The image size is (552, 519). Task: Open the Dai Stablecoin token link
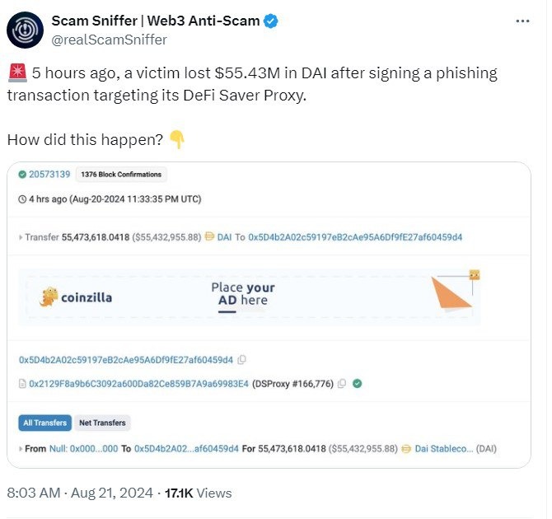click(444, 449)
